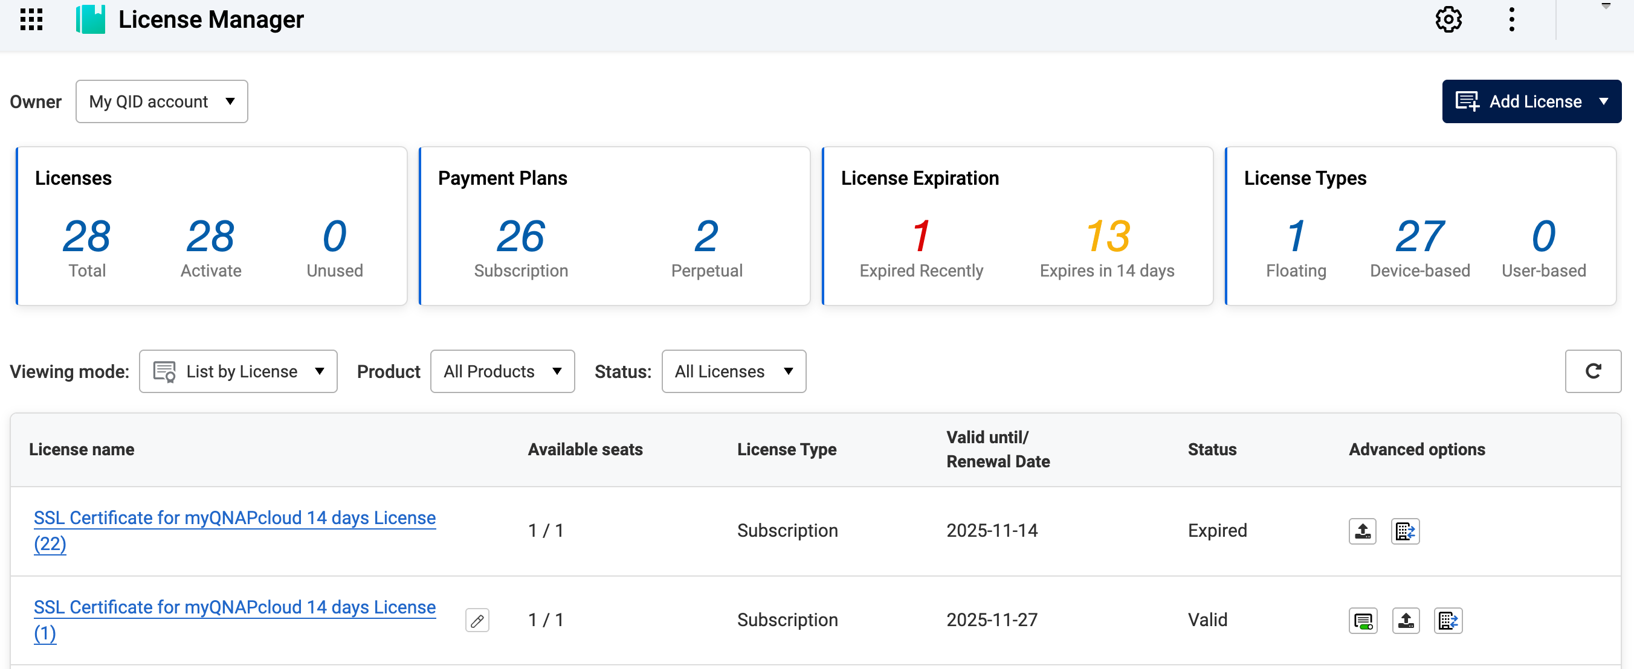Click the Add License button
Screen dimensions: 1634x669
[x=1531, y=101]
